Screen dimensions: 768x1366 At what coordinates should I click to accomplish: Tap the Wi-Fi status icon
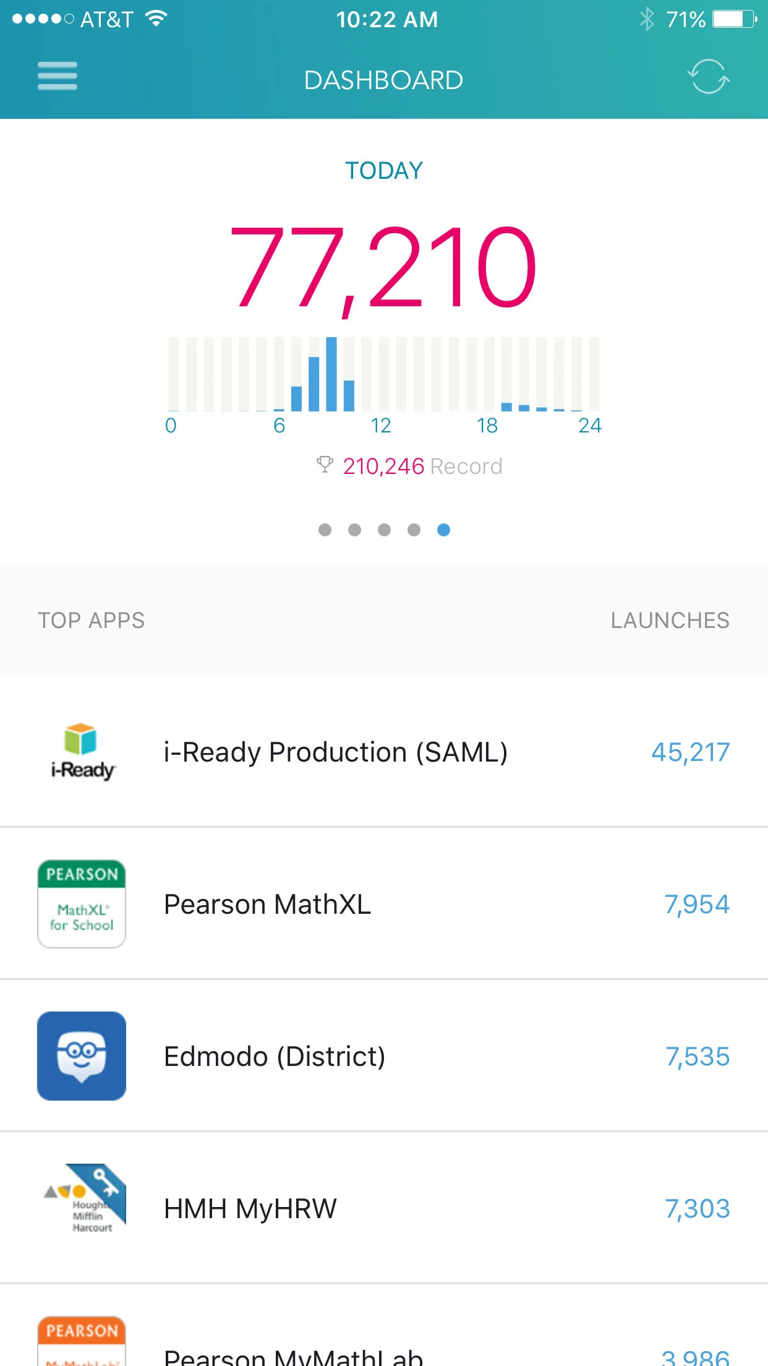(x=156, y=19)
